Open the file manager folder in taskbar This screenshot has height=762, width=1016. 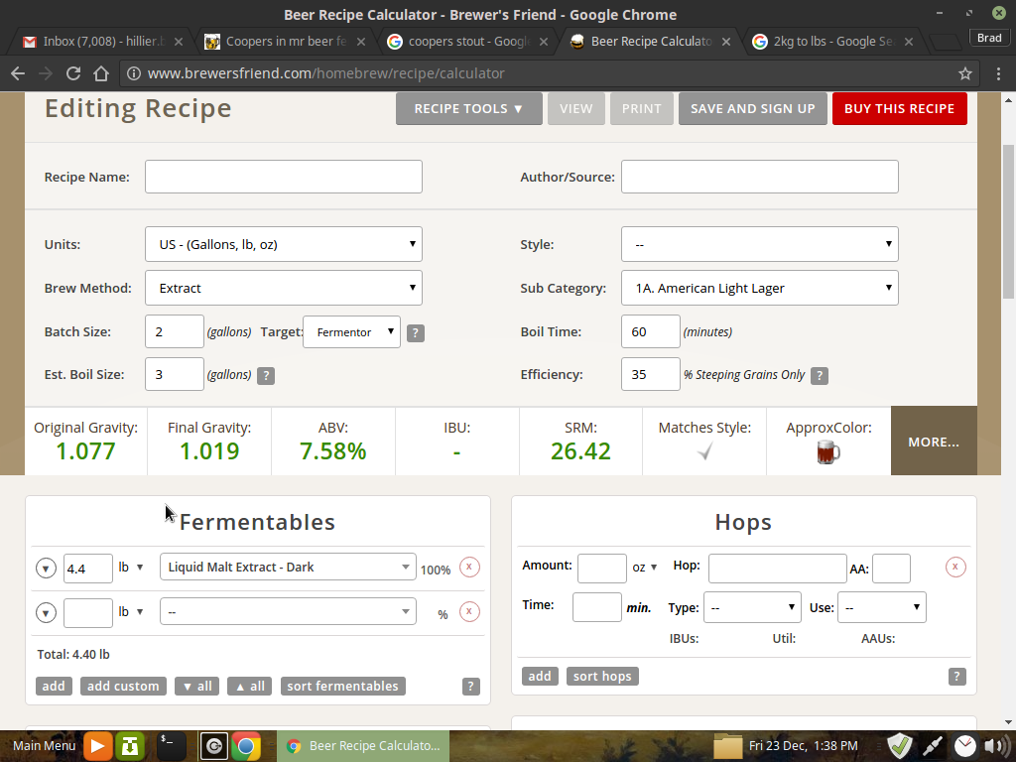(727, 746)
